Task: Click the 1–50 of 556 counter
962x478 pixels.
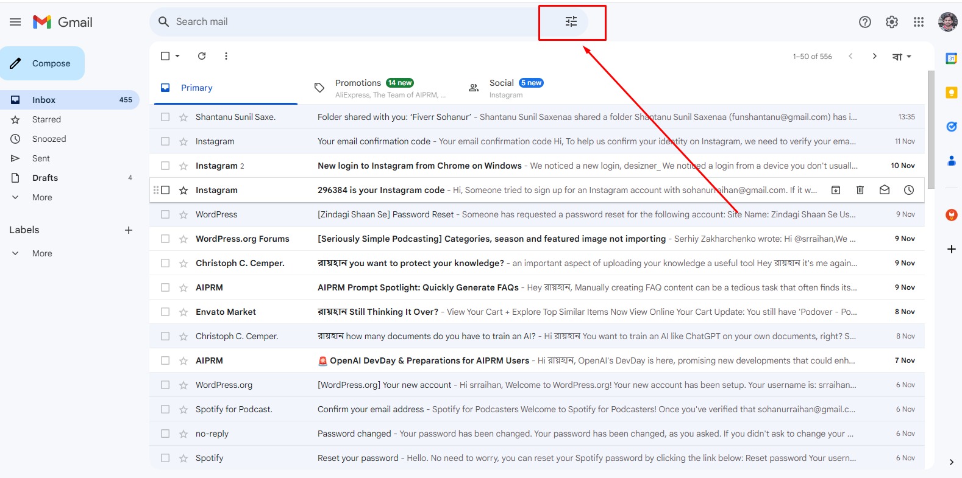Action: click(812, 57)
